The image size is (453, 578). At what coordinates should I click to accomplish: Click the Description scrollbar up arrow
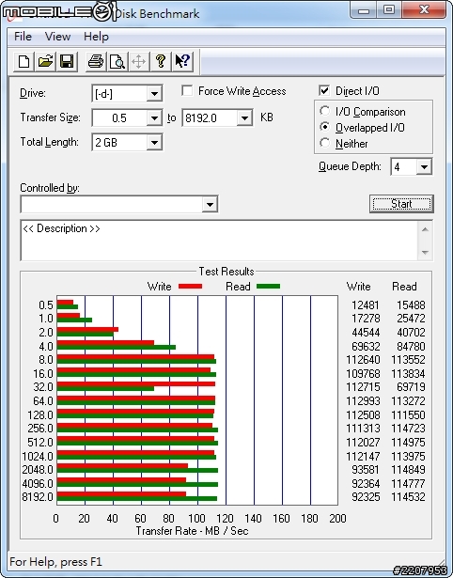tap(425, 229)
